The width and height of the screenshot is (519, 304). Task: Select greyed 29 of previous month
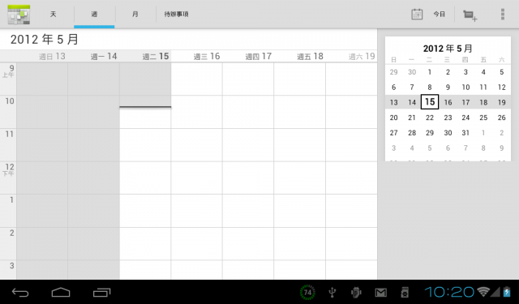click(393, 72)
